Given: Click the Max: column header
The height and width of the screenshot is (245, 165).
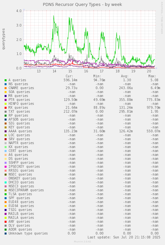Looking at the screenshot, I should pos(152,76).
